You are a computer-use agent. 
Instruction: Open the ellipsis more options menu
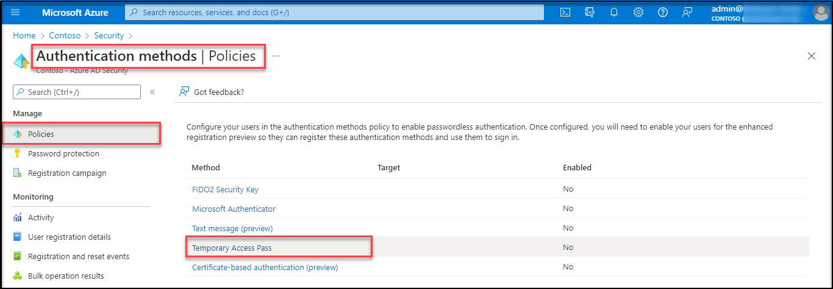[x=276, y=56]
